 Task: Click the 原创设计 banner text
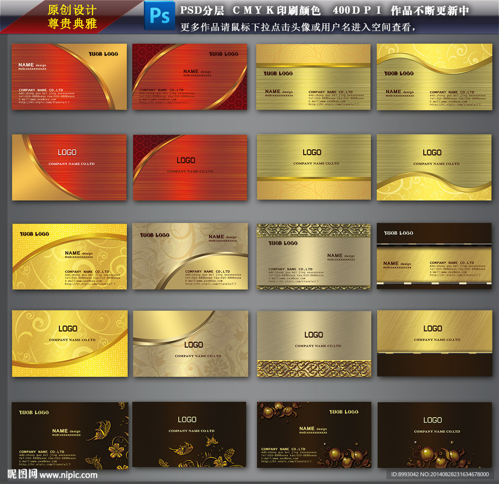pyautogui.click(x=72, y=10)
